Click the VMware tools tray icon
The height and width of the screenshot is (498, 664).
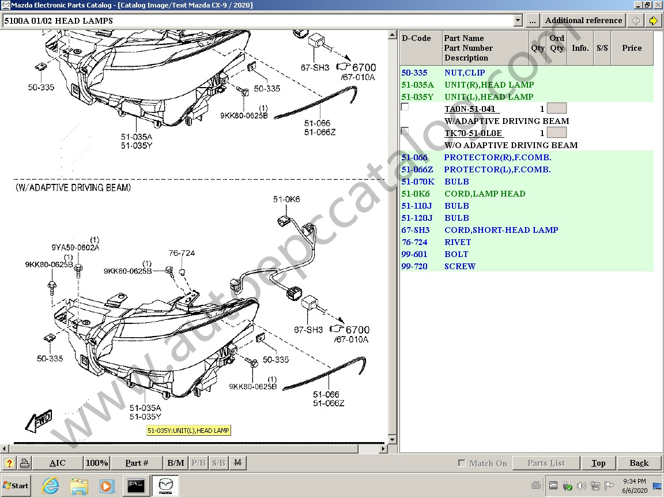(553, 485)
